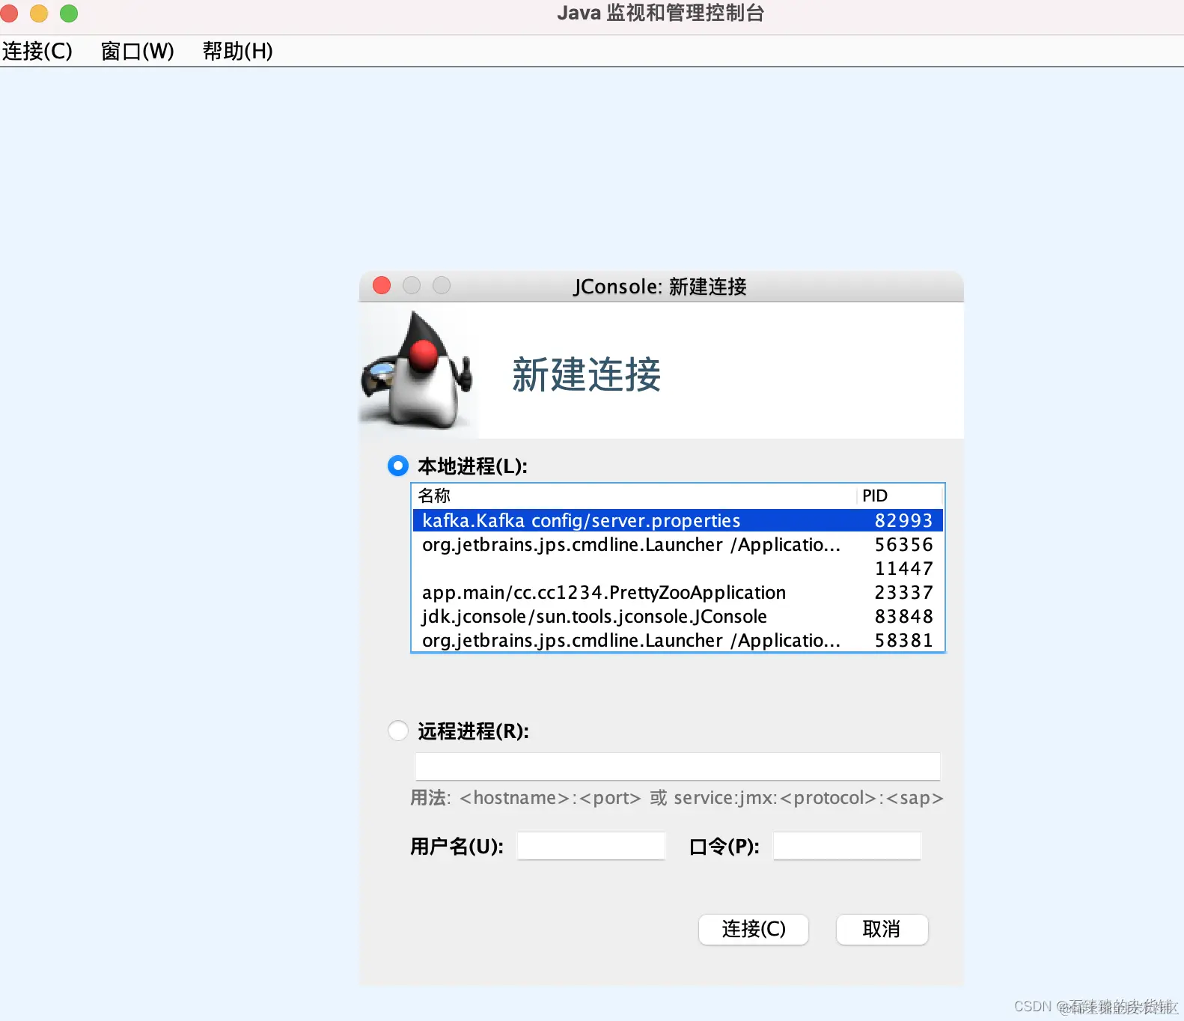1184x1021 pixels.
Task: Click the Java Duke mascot image
Action: point(417,370)
